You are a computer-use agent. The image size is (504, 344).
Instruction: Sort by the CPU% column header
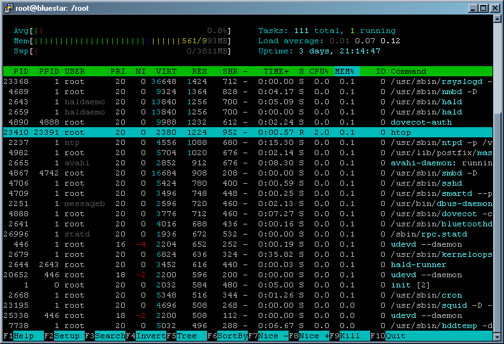click(319, 71)
